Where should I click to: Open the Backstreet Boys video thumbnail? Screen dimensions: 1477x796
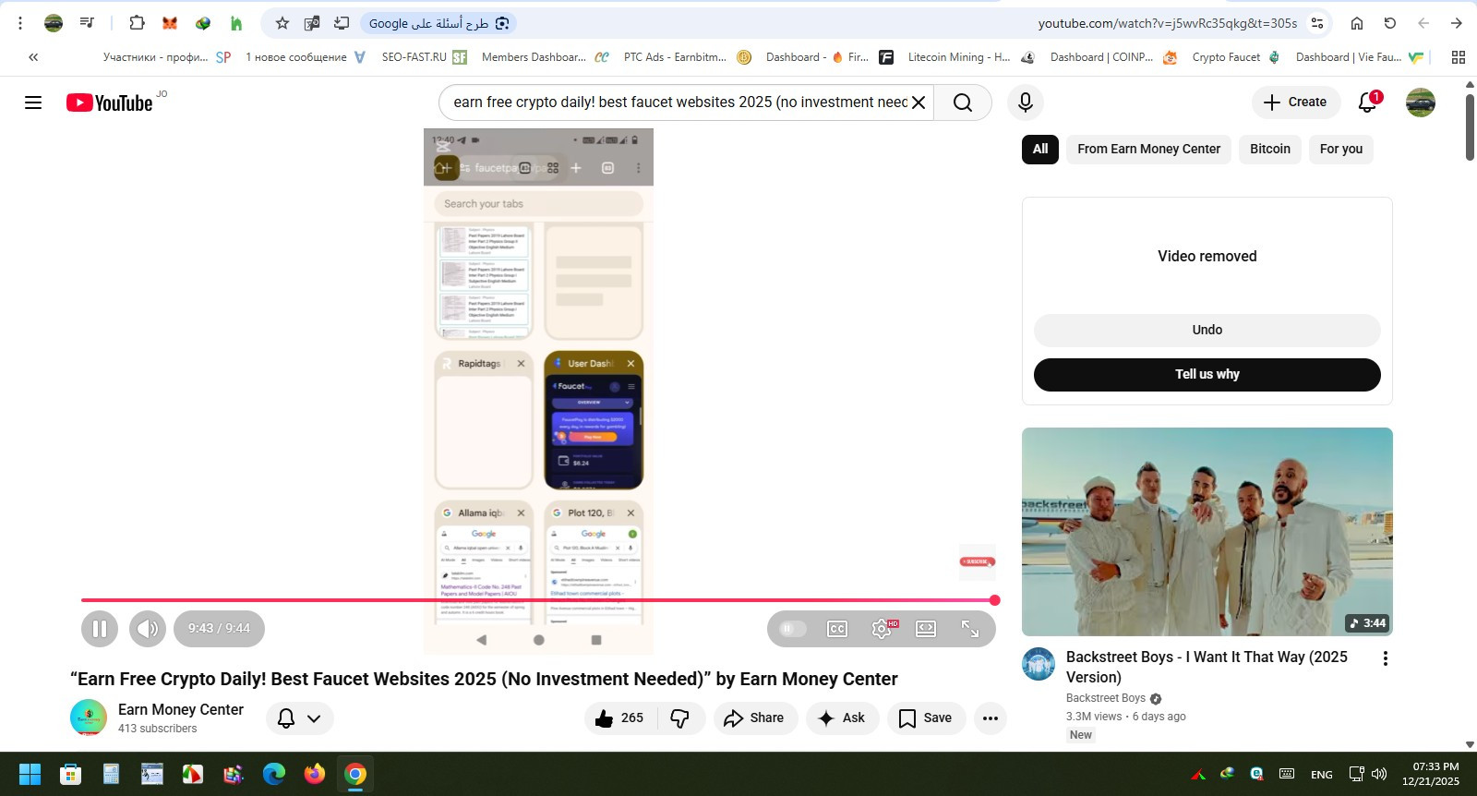point(1207,532)
